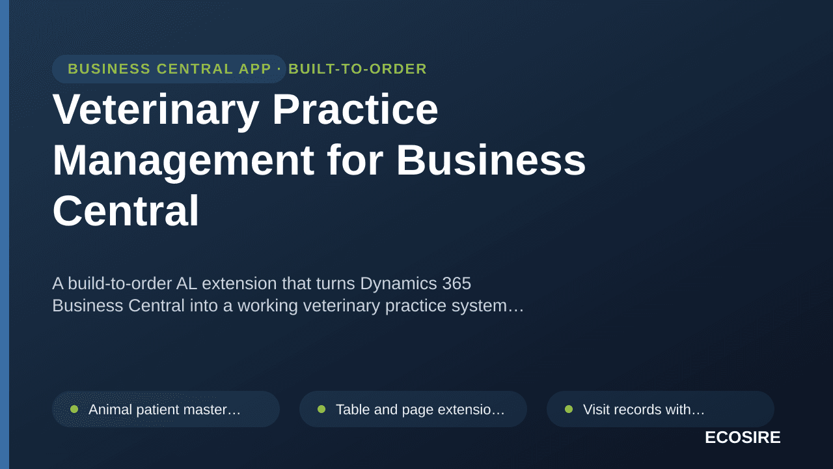The height and width of the screenshot is (469, 833).
Task: Click the ECOSIRE brand logo text
Action: point(743,437)
